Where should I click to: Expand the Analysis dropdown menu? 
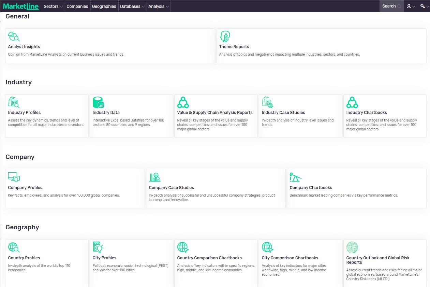pos(159,6)
